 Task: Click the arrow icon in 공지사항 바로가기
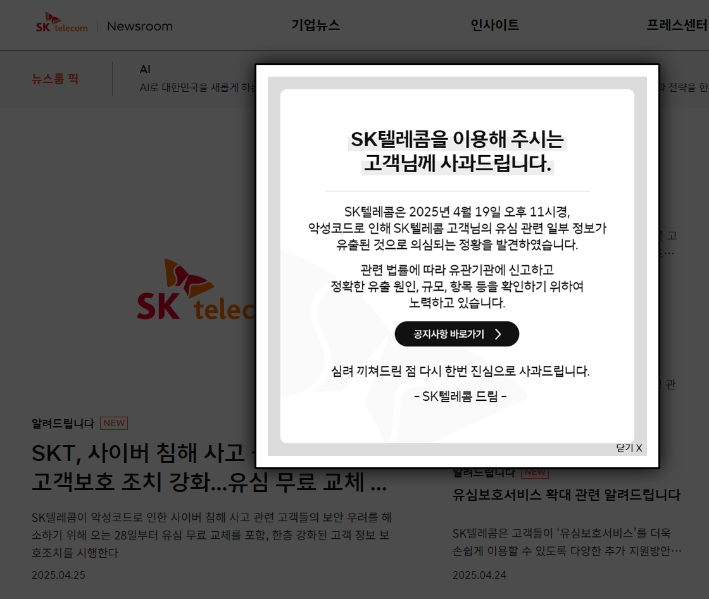coord(498,334)
